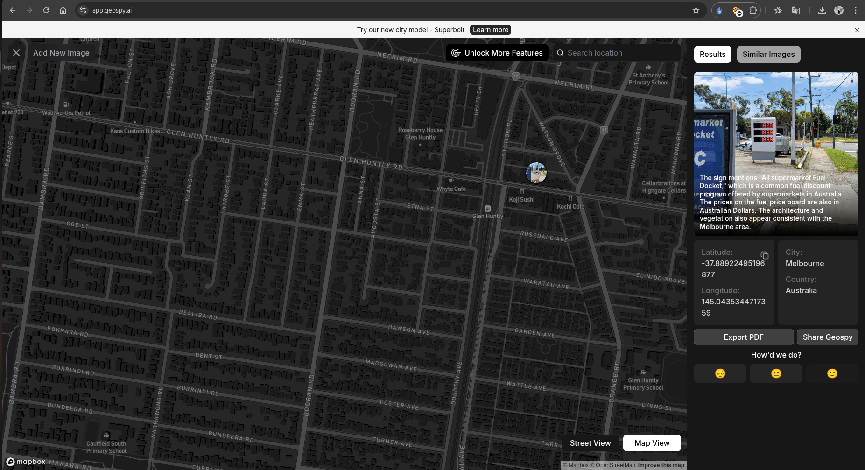Click the OpenStreetMap attribution link
Image resolution: width=865 pixels, height=470 pixels.
pos(612,465)
